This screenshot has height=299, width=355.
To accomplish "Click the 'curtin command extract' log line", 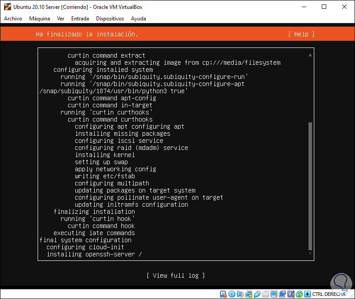I will click(106, 55).
